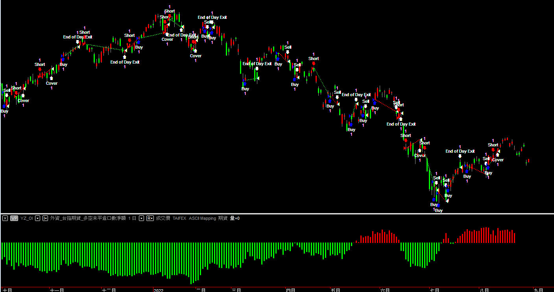Click the 六月 label on time axis
554x292 pixels.
(385, 290)
